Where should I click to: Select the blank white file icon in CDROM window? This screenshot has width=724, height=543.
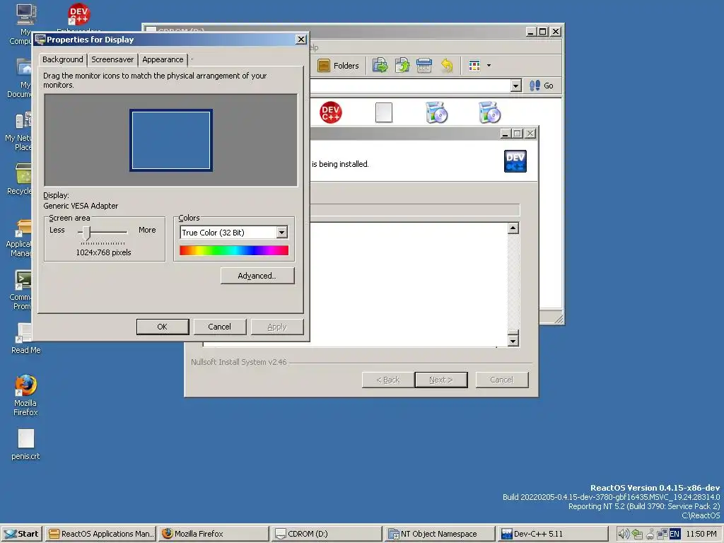click(x=384, y=112)
